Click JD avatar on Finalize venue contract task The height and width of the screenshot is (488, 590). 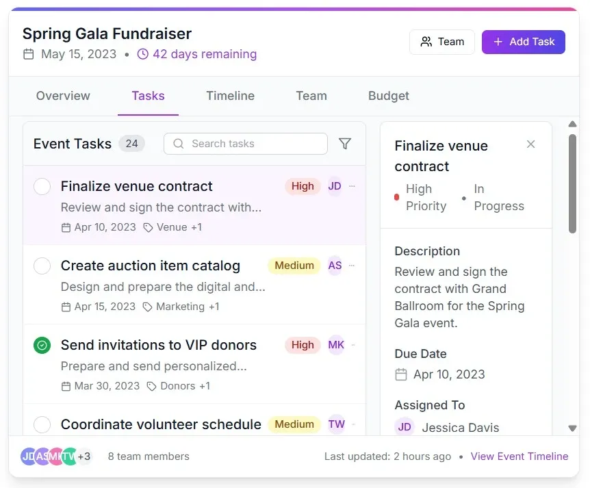[335, 186]
